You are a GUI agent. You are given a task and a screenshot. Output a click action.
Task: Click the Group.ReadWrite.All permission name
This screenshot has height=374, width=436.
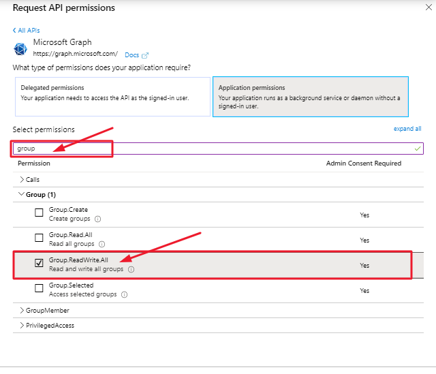click(x=78, y=260)
